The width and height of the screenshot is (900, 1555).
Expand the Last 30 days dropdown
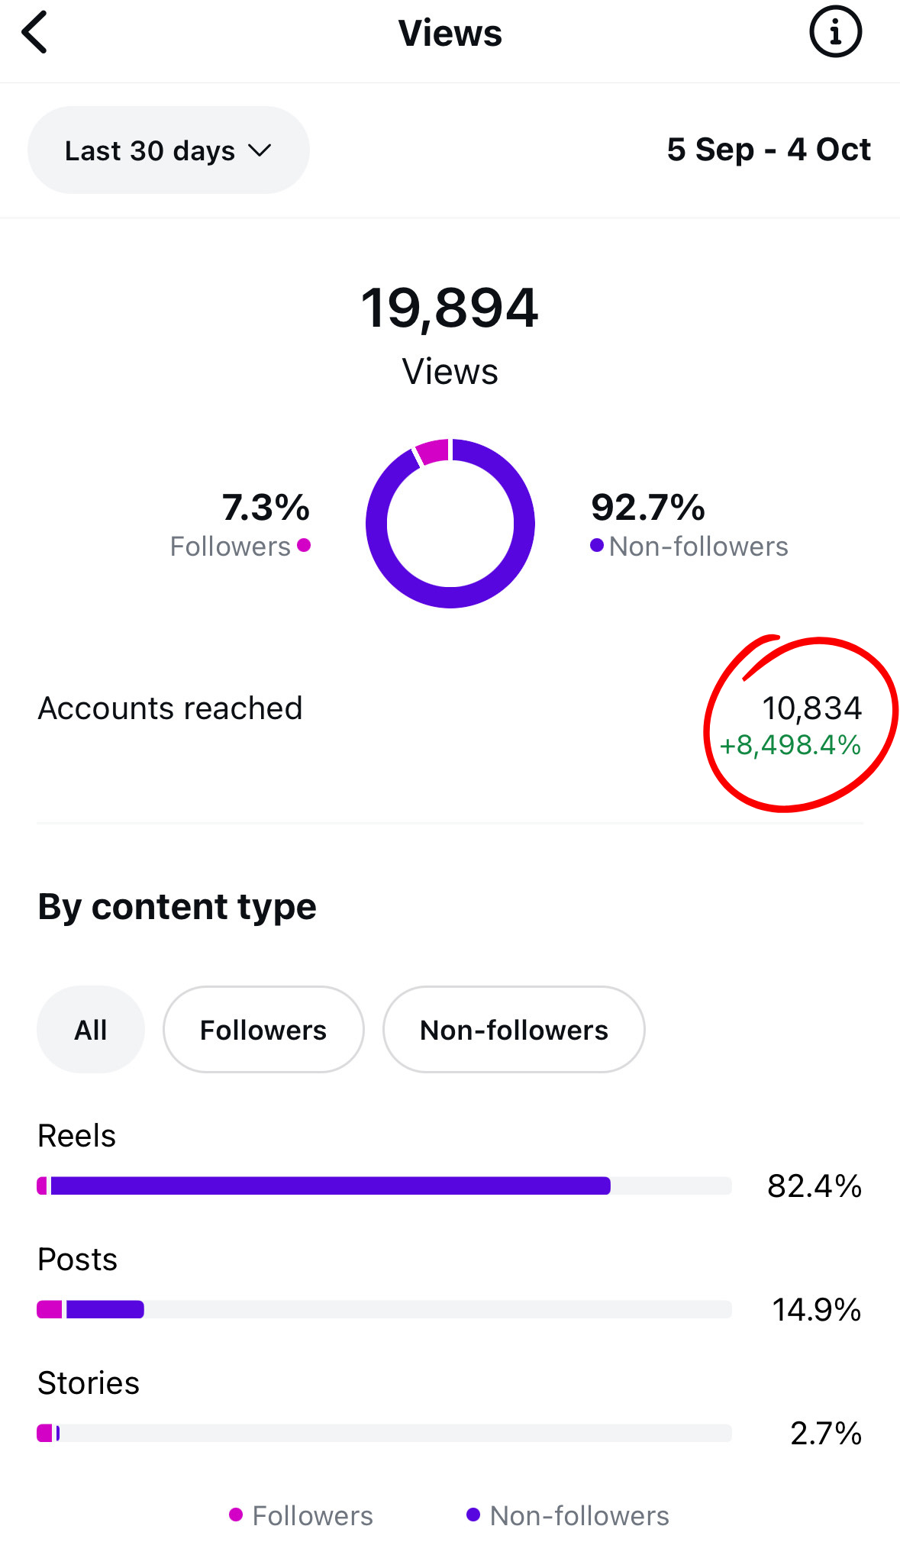pos(168,150)
